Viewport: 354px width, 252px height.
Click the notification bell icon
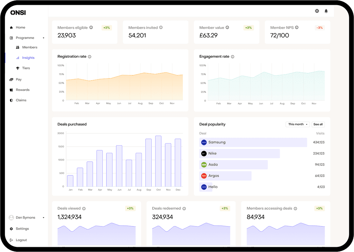point(326,11)
